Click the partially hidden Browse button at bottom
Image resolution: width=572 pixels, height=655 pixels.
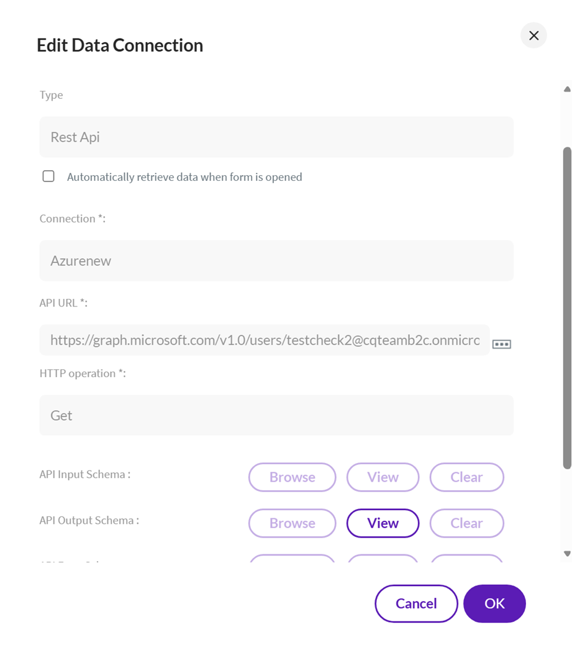(292, 559)
